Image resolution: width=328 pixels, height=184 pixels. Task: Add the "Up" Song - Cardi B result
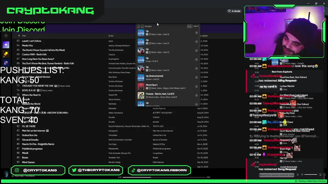(x=197, y=60)
